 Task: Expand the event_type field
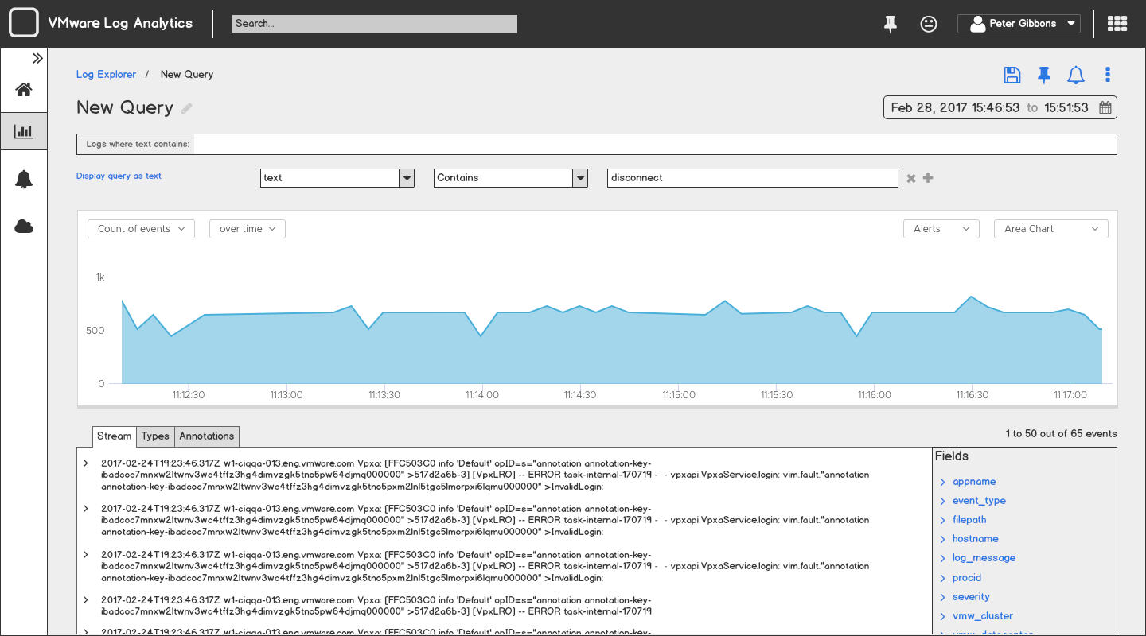tap(943, 501)
